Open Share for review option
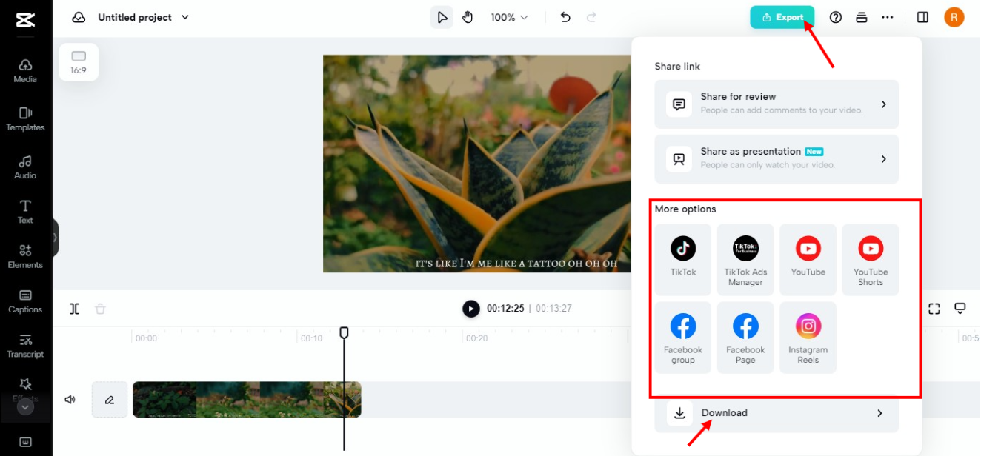 click(x=776, y=104)
